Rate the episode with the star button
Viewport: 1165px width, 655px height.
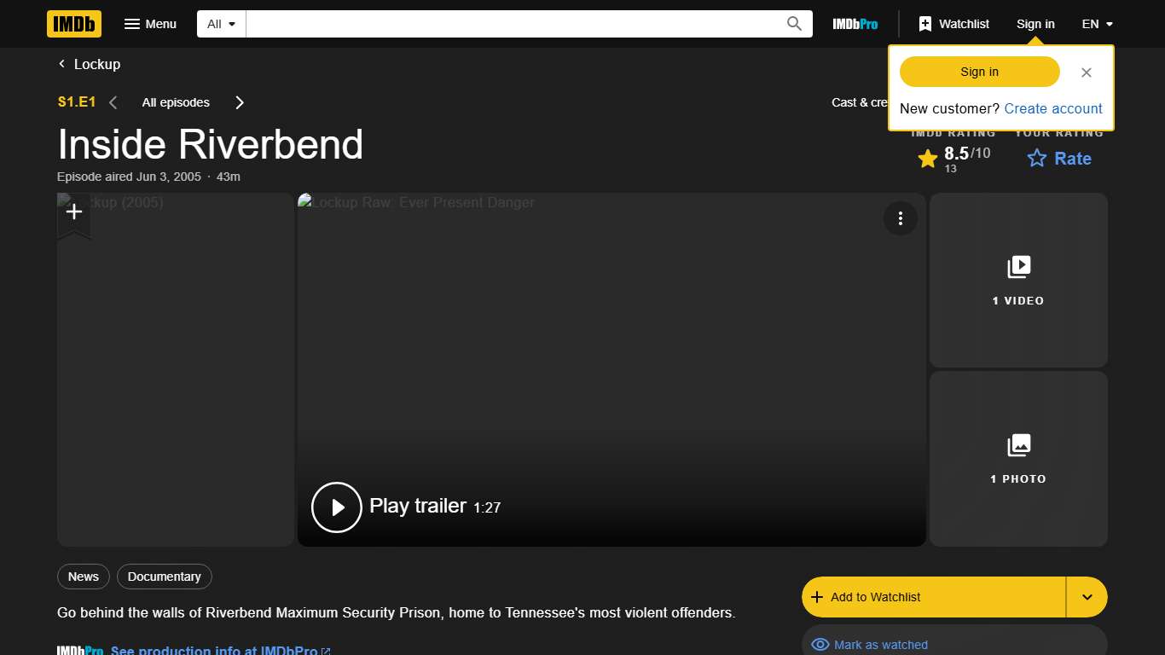1058,159
